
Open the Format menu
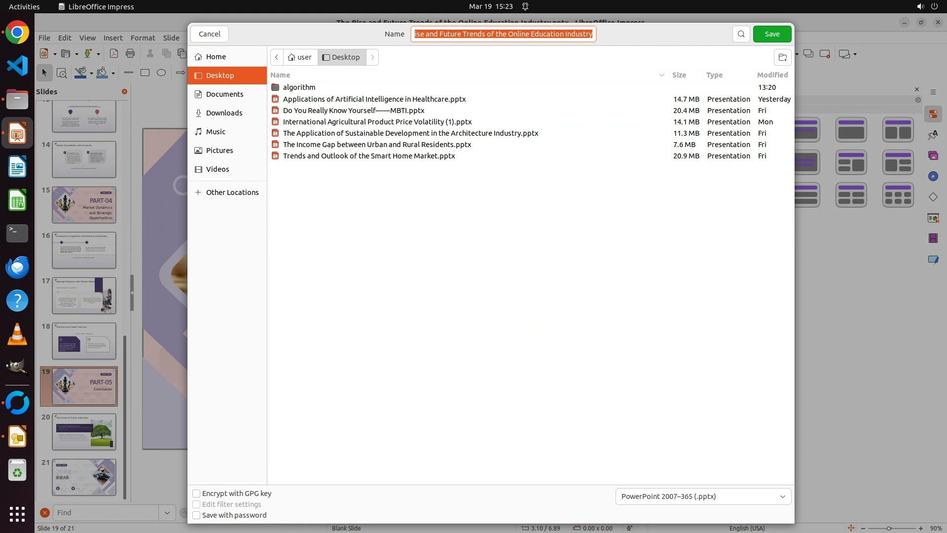[143, 38]
